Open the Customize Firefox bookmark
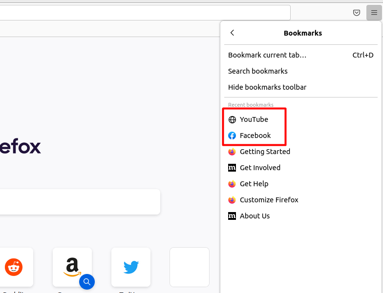This screenshot has width=383, height=293. point(301,200)
